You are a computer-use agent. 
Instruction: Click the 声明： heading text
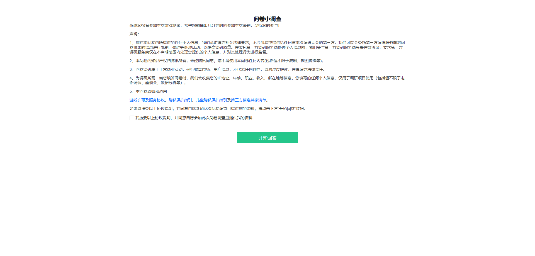[134, 34]
